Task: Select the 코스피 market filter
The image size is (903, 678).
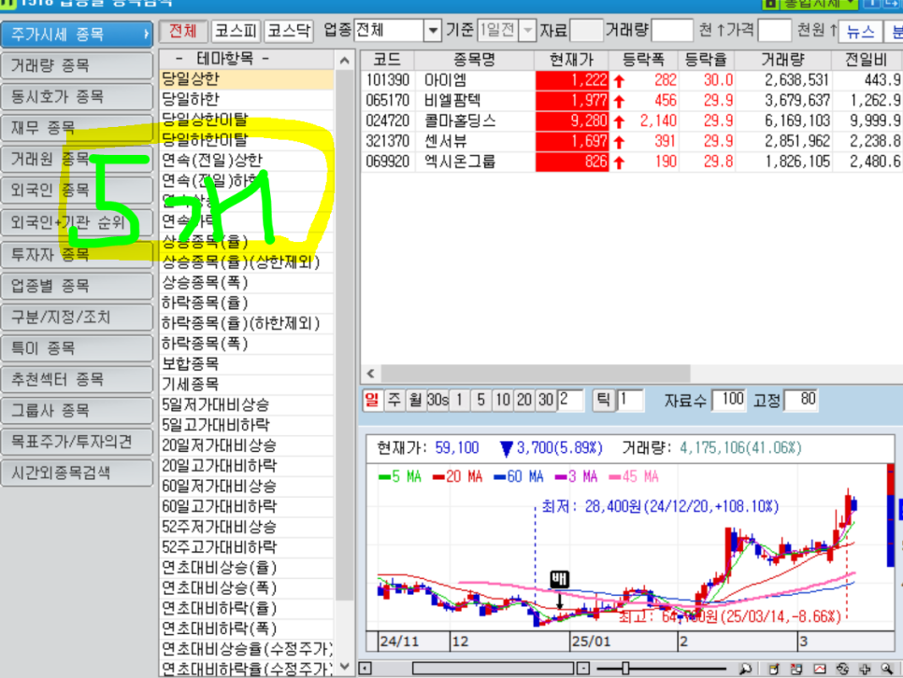Action: click(x=236, y=31)
